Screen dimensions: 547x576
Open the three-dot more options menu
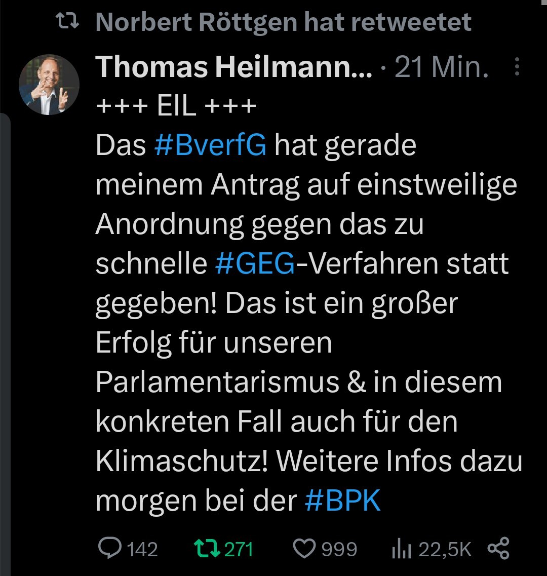(517, 67)
